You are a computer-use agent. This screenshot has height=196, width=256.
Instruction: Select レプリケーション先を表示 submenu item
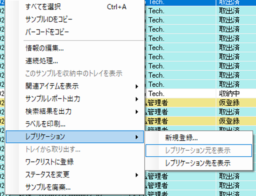coord(198,163)
